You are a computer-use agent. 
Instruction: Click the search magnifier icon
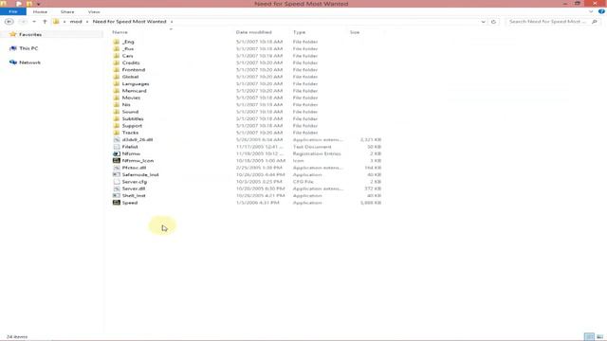point(595,22)
